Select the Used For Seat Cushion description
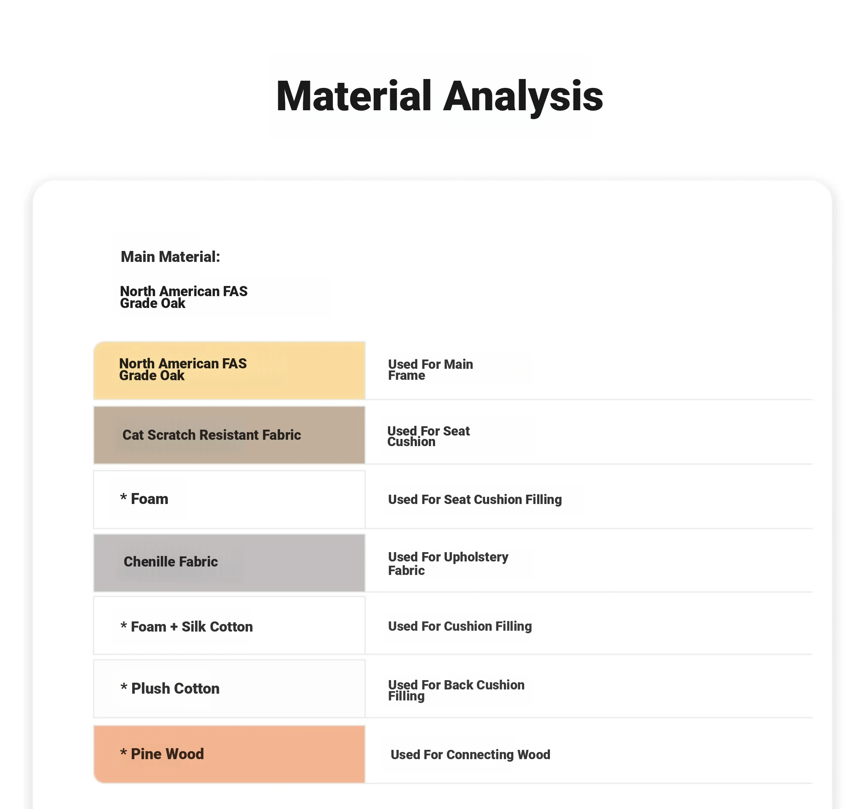865x809 pixels. pyautogui.click(x=428, y=436)
